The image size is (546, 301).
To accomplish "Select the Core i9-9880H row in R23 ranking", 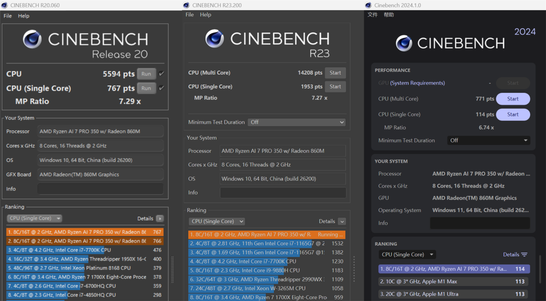I will [x=267, y=271].
